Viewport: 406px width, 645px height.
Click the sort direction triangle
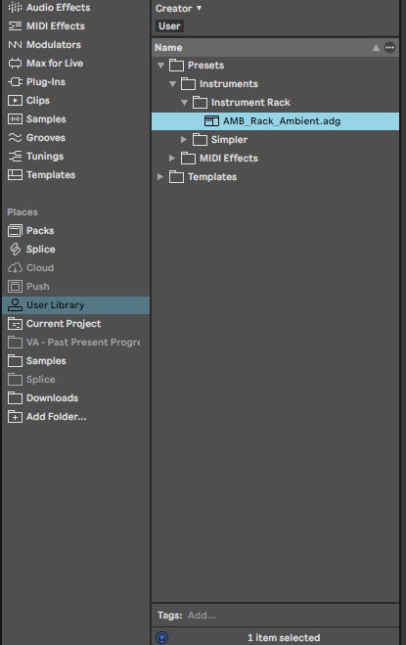coord(376,48)
